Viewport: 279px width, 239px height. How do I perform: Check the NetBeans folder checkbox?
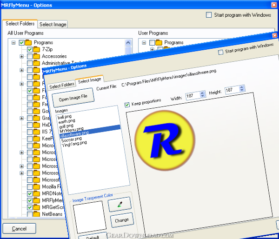[30, 214]
